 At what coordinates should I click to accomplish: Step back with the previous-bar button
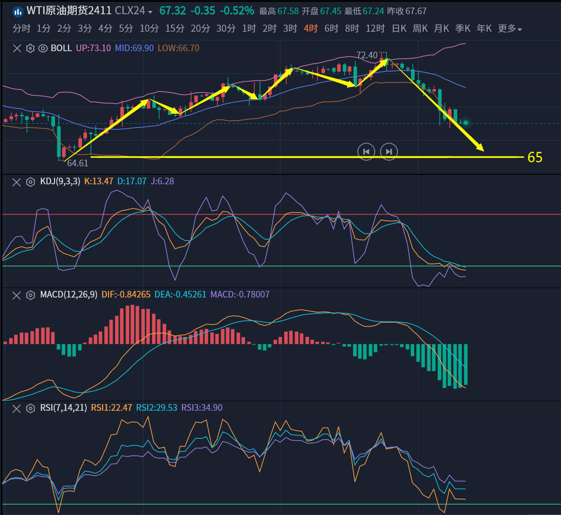tap(366, 152)
